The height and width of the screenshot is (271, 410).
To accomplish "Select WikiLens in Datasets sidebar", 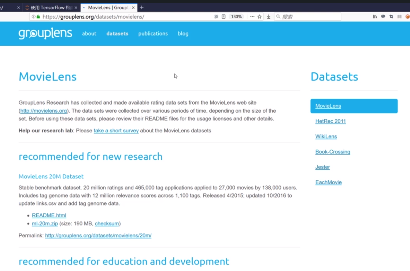I will (x=326, y=136).
